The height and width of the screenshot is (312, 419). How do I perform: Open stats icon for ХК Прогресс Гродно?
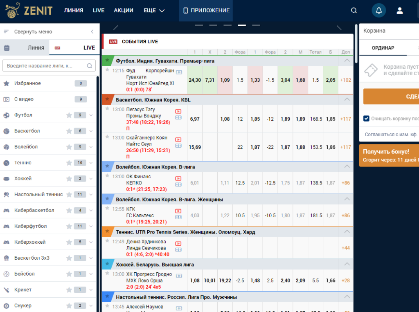[179, 276]
